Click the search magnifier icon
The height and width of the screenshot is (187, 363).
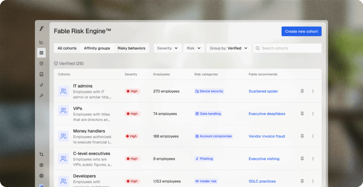(257, 48)
